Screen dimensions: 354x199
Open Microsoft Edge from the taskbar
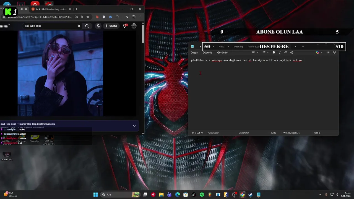pyautogui.click(x=177, y=195)
